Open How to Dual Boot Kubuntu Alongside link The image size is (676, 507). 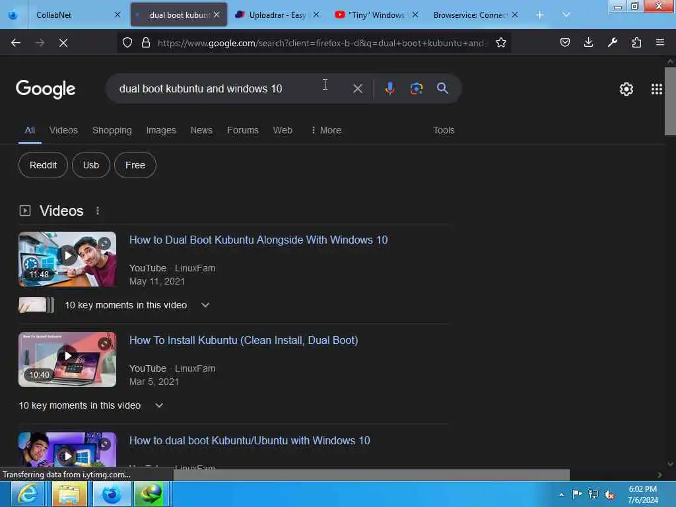(258, 240)
